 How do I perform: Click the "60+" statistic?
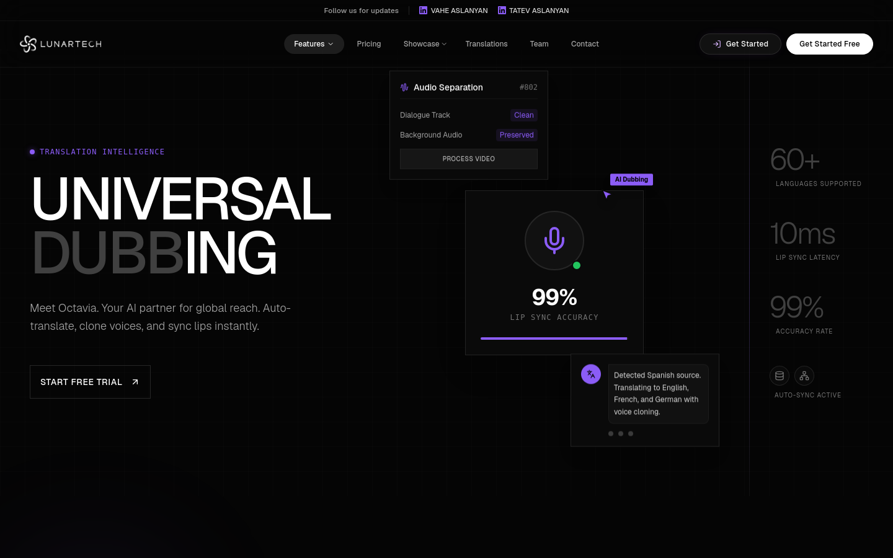pos(795,159)
